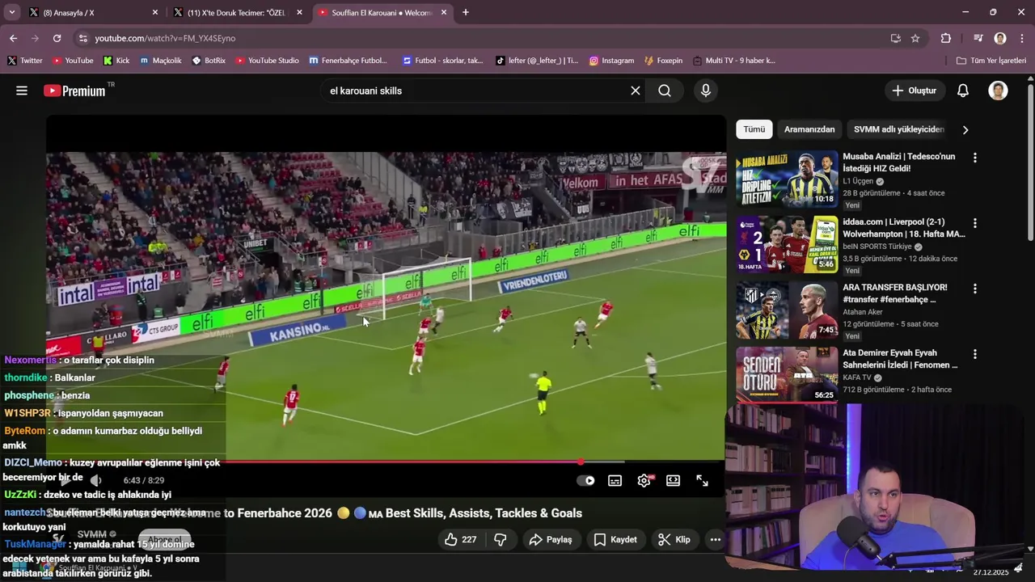1035x582 pixels.
Task: Open video player settings gear
Action: 644,480
